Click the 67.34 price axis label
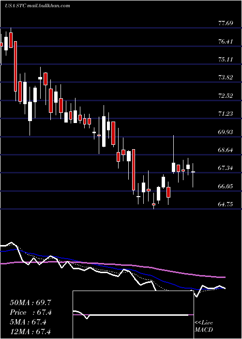Image resolution: width=242 pixels, height=339 pixels. point(226,168)
